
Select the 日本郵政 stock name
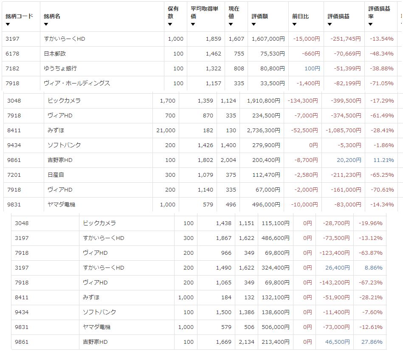[x=55, y=54]
